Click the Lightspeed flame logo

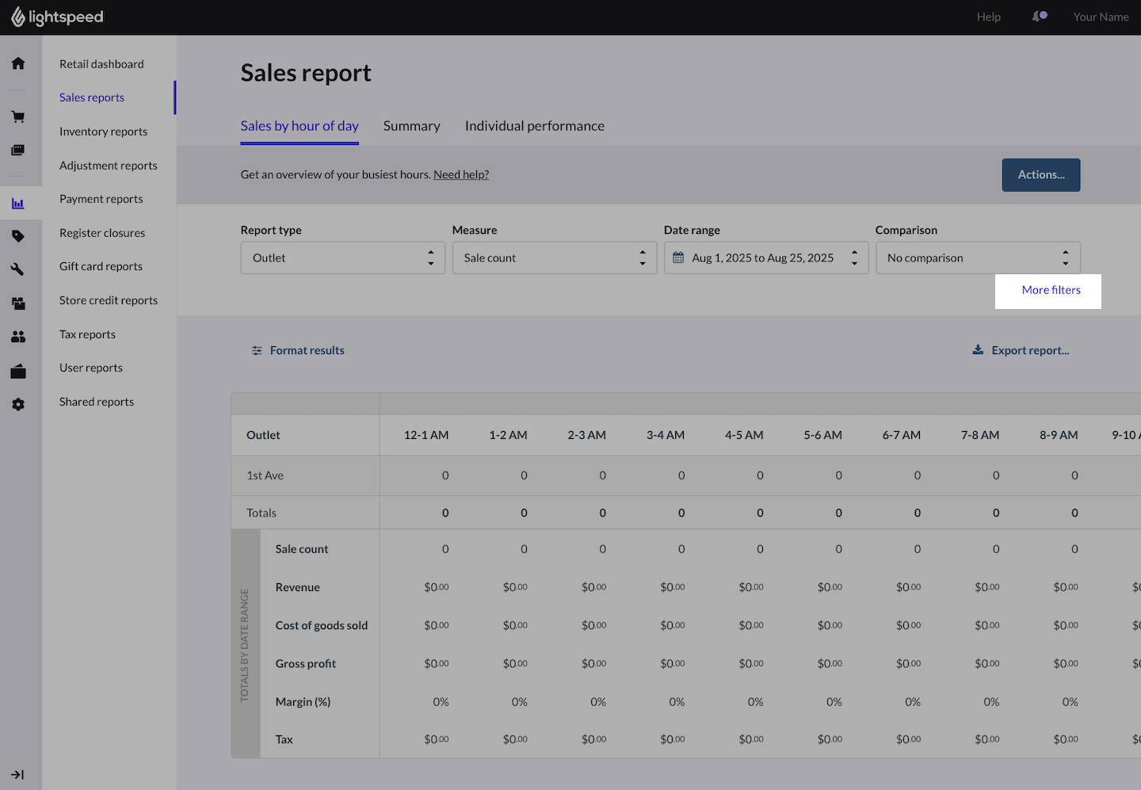[17, 17]
